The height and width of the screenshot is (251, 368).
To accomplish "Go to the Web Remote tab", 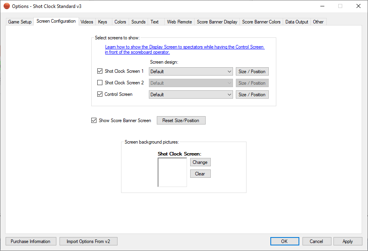I will click(x=179, y=22).
